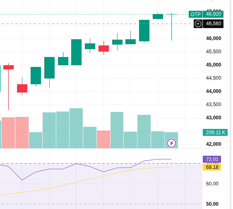The height and width of the screenshot is (209, 233).
Task: Select the purple 72.01 RSI value label
Action: [212, 159]
